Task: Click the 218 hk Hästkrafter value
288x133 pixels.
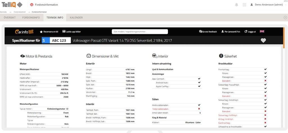Action: click(65, 78)
